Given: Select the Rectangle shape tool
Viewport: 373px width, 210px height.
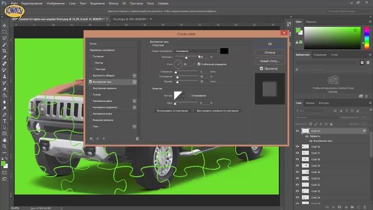Looking at the screenshot, I should pyautogui.click(x=4, y=134).
